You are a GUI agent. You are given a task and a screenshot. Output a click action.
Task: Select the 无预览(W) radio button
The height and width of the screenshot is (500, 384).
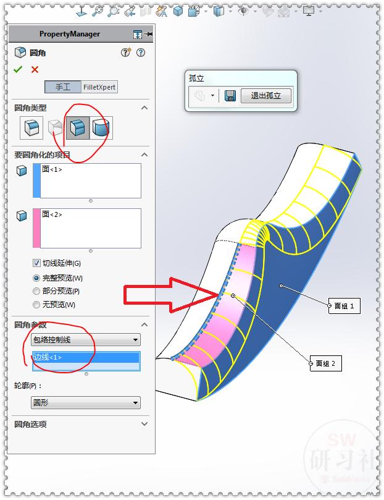coord(36,305)
